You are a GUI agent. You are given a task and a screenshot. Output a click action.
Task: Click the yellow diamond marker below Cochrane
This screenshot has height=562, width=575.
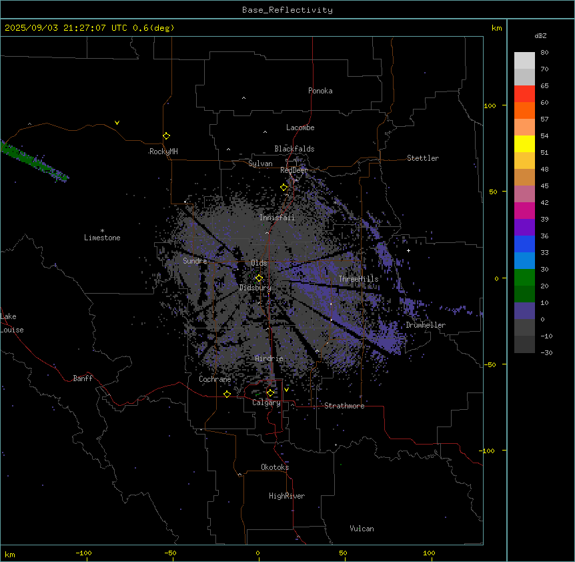[227, 394]
